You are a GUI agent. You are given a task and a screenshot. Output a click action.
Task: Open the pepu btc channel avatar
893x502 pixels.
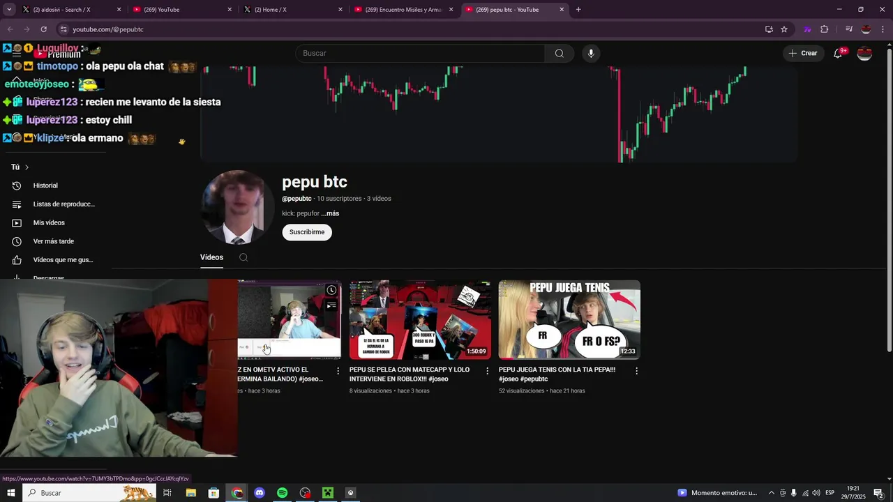coord(237,207)
